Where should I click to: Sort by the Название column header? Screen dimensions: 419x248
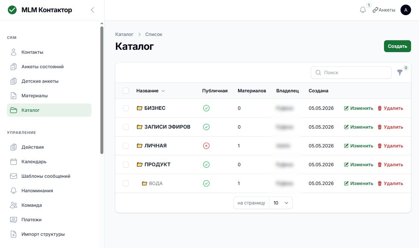[151, 91]
